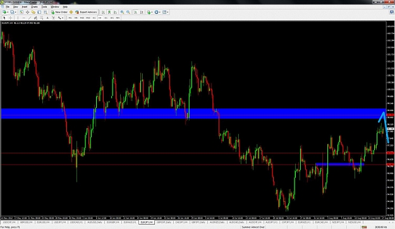Switch to the EURAUD,H1 chart tab
This screenshot has height=229, width=395.
(x=130, y=223)
